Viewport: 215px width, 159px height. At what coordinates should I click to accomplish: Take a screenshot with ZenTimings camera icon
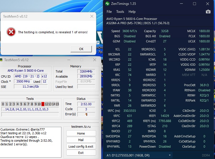coord(208,12)
